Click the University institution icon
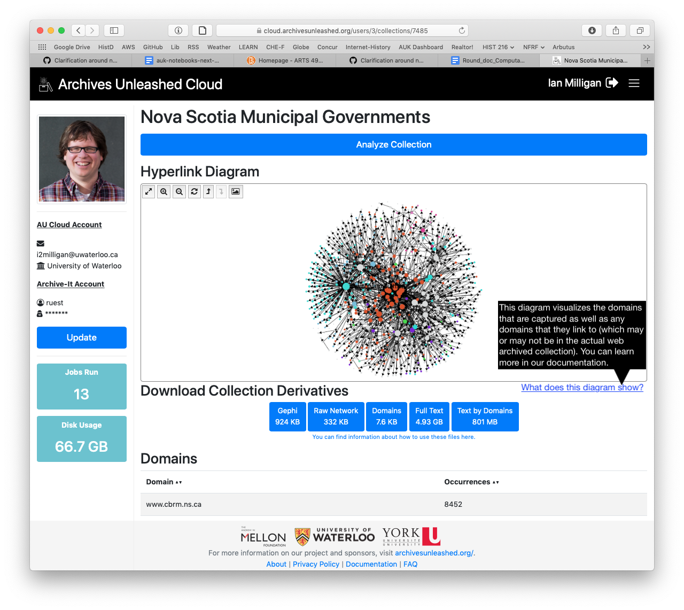The image size is (684, 610). pyautogui.click(x=41, y=266)
